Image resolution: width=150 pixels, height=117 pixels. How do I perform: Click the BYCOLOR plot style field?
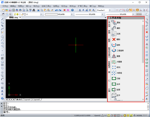(x=139, y=14)
